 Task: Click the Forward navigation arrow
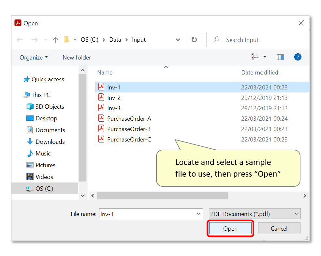(35, 40)
